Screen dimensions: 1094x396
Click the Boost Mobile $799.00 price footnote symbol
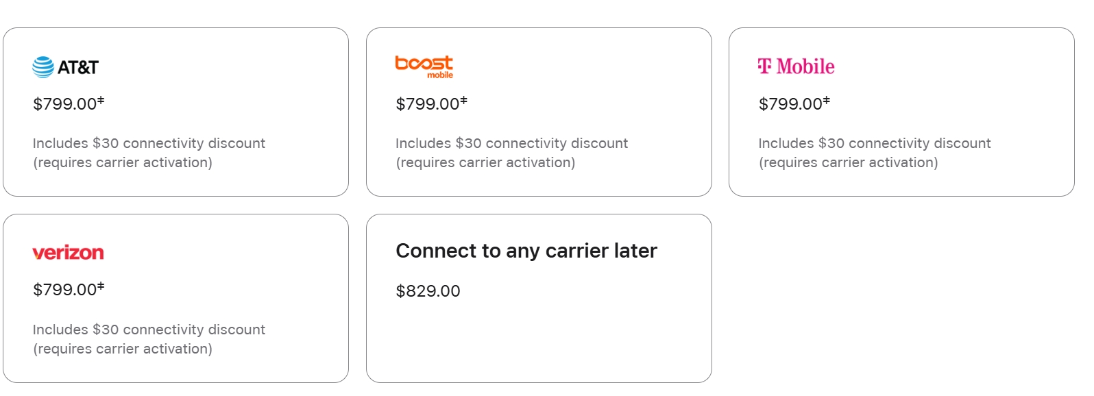464,101
